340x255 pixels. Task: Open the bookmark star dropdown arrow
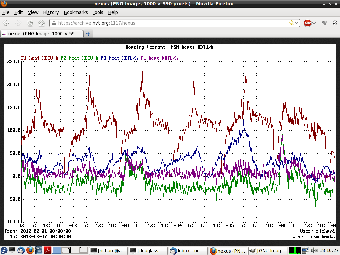coord(297,23)
